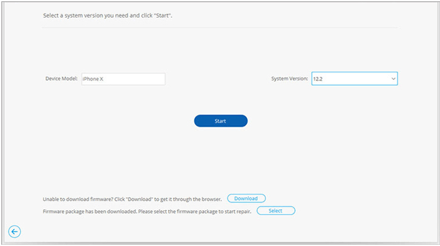Click Select to choose firmware package
The width and height of the screenshot is (440, 246).
pyautogui.click(x=275, y=211)
